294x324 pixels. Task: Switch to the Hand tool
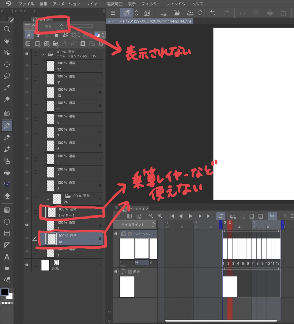point(7,41)
